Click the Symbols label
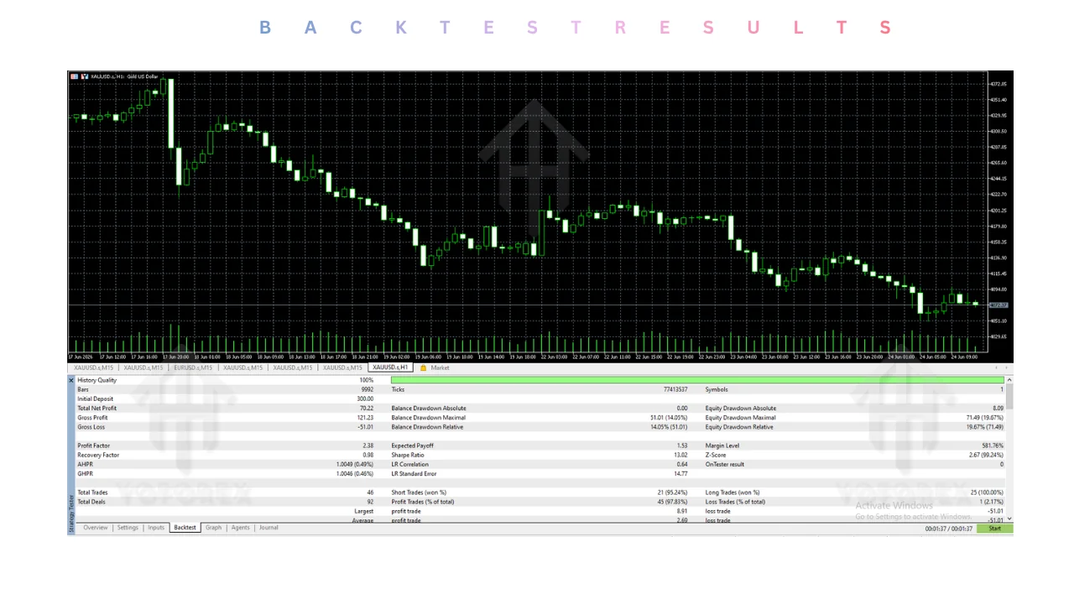The image size is (1074, 604). [717, 389]
